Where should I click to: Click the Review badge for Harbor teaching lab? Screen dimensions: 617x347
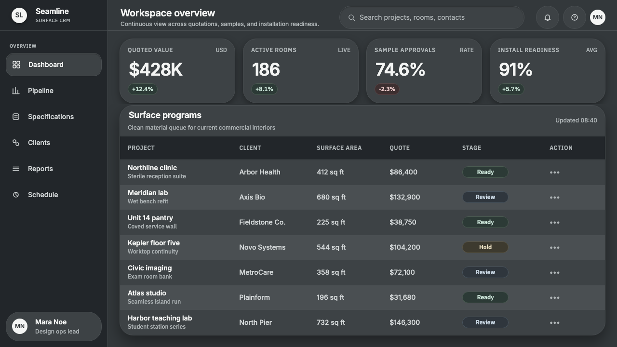tap(485, 322)
